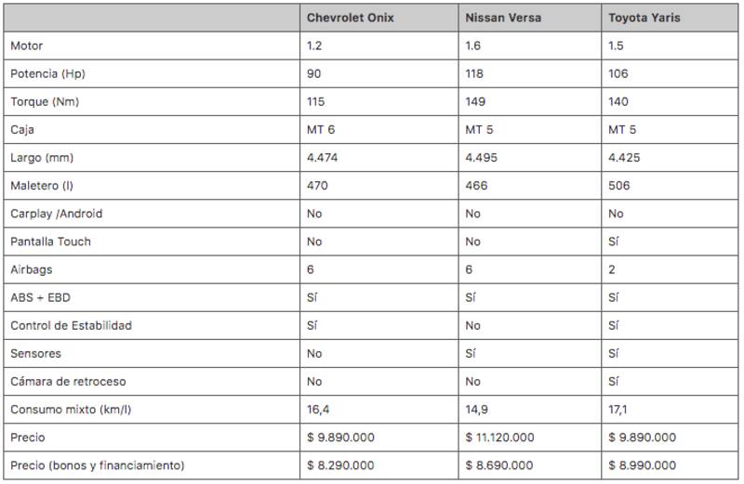Click the Nissan Versa torque value 149
The height and width of the screenshot is (484, 744).
(x=475, y=101)
